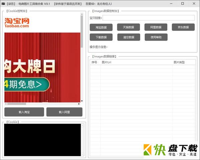
Task: Maximize the application window
Action: (x=183, y=4)
